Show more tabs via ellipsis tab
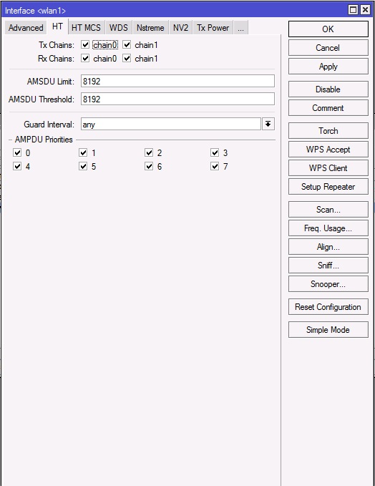Image resolution: width=375 pixels, height=486 pixels. point(240,28)
